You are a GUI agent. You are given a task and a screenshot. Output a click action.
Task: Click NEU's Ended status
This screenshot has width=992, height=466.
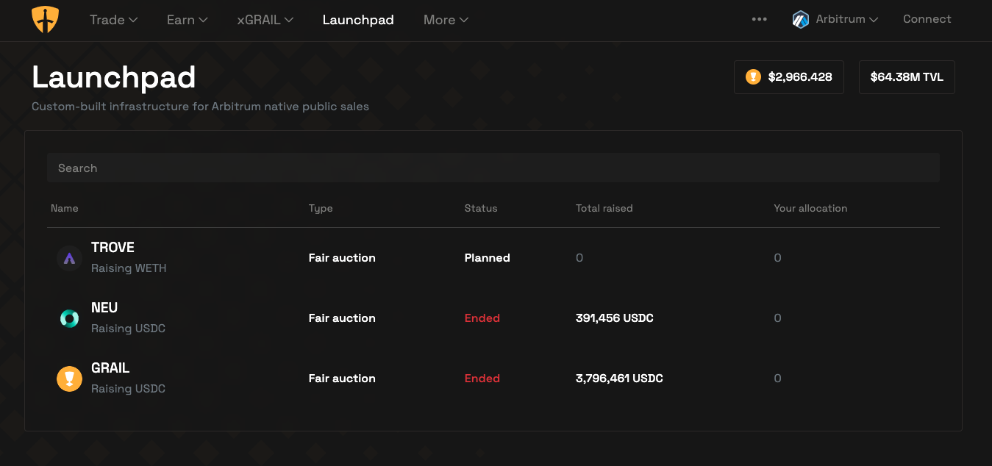[x=482, y=318]
